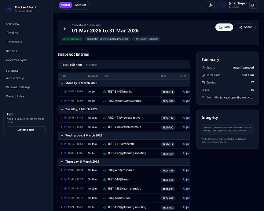Click the Auto-Approved status badge in header

pyautogui.click(x=72, y=39)
